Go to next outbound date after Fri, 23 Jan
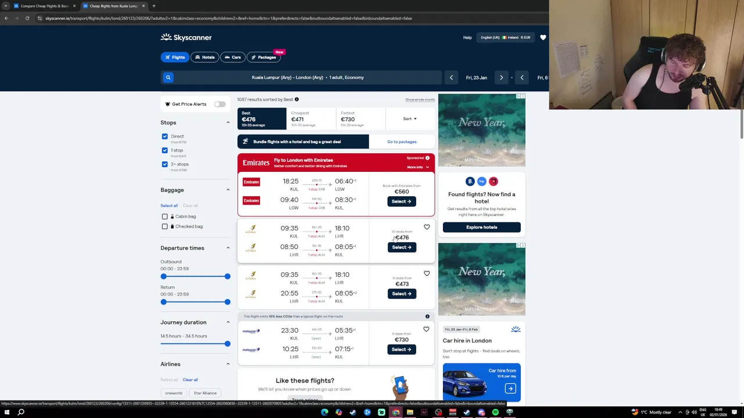The image size is (744, 418). pyautogui.click(x=501, y=77)
